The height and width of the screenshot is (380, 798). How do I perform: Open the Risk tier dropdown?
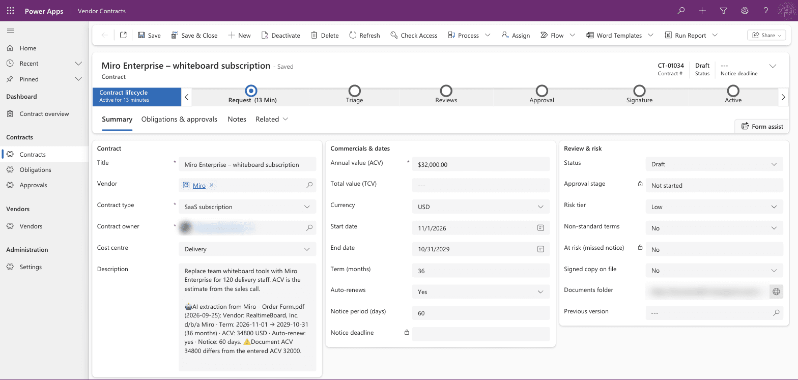[x=714, y=207]
